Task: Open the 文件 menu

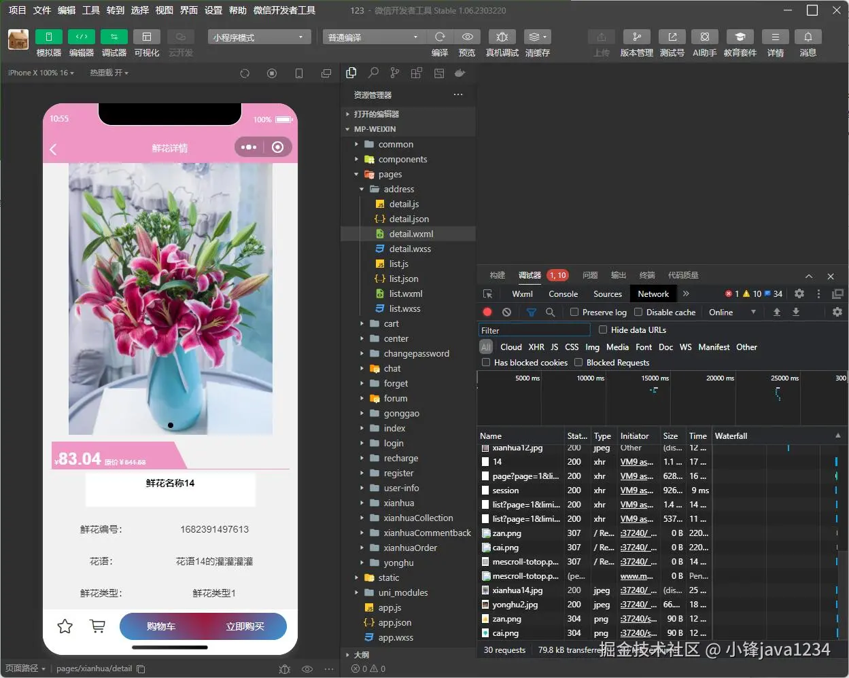Action: (42, 10)
